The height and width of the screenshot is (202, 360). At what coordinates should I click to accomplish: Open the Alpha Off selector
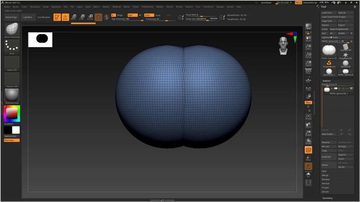click(x=12, y=63)
